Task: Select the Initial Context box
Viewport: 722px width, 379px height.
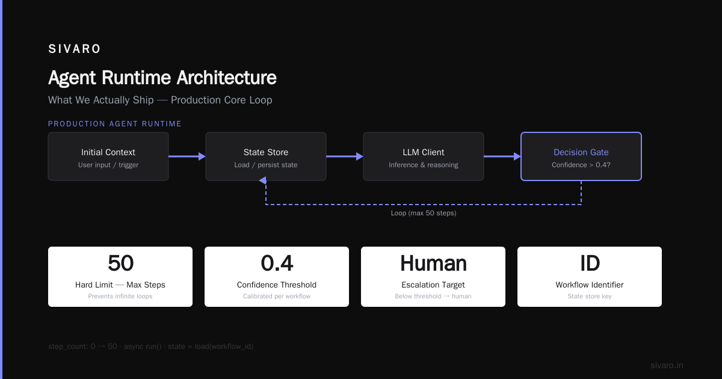Action: click(108, 156)
